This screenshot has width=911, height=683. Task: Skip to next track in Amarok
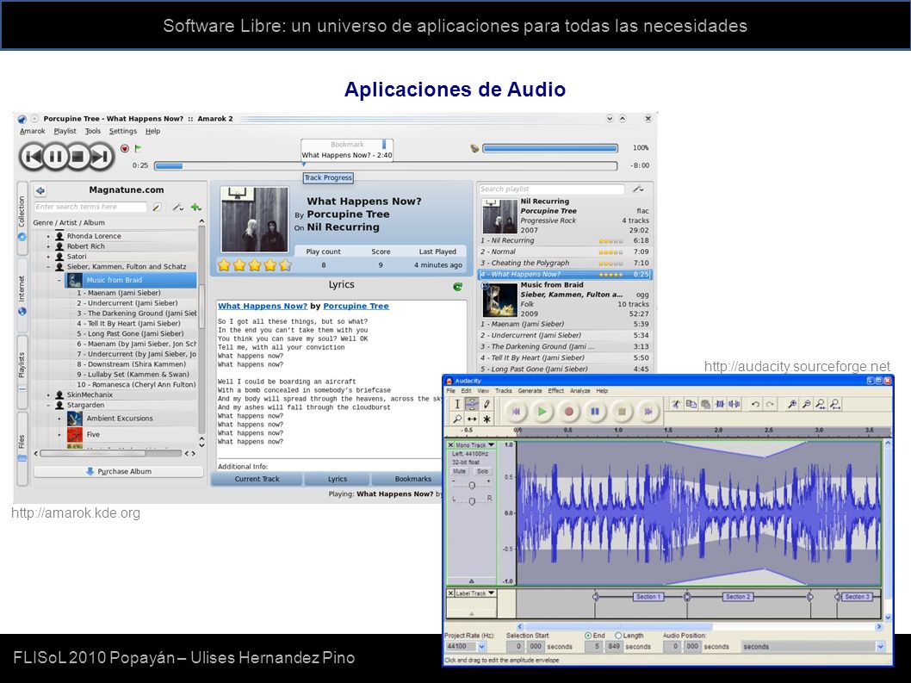pos(101,157)
